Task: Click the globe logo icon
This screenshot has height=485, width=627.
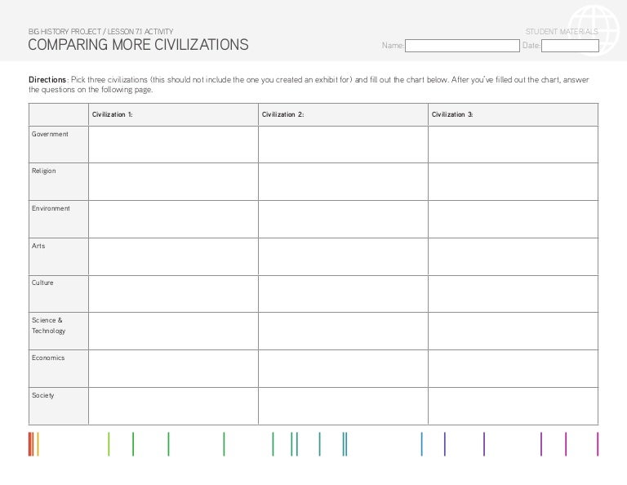Action: (594, 30)
